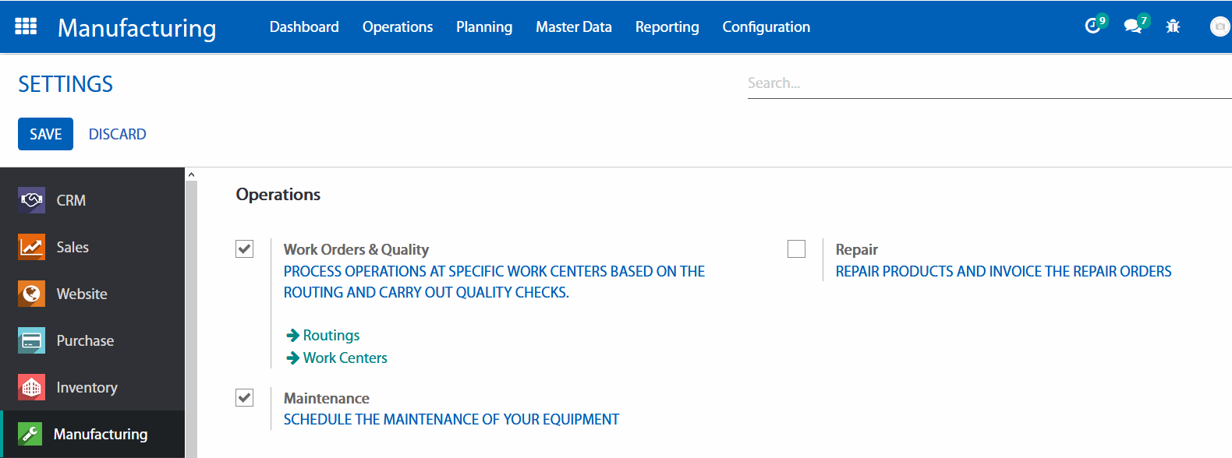Select the Sales chart icon
Image resolution: width=1232 pixels, height=458 pixels.
coord(31,247)
